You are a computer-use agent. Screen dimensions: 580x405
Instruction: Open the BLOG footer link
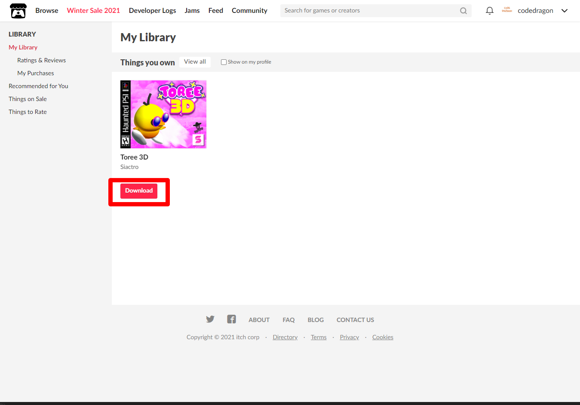[316, 320]
